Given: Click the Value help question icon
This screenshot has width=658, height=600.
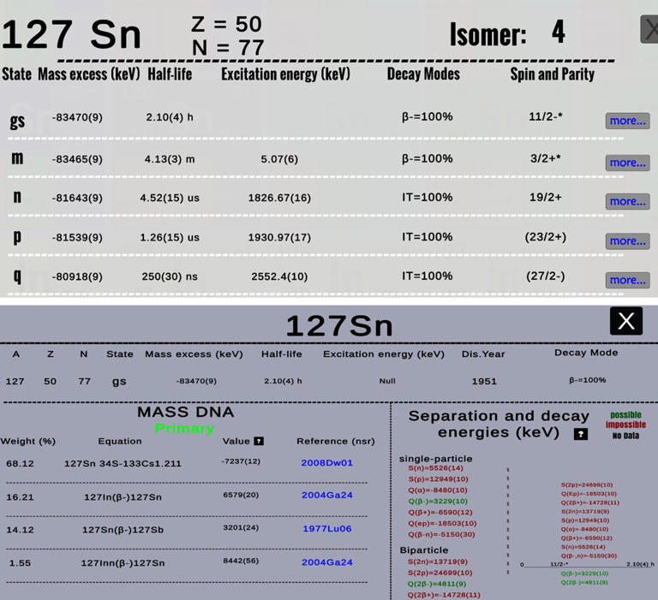Looking at the screenshot, I should (x=259, y=441).
